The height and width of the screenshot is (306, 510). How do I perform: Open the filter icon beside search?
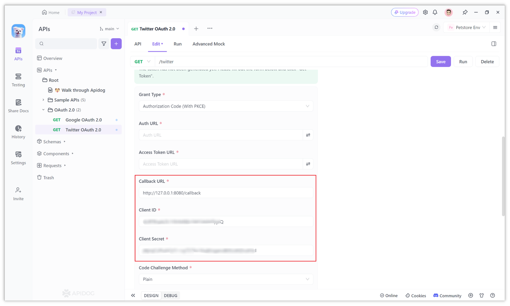(x=104, y=44)
